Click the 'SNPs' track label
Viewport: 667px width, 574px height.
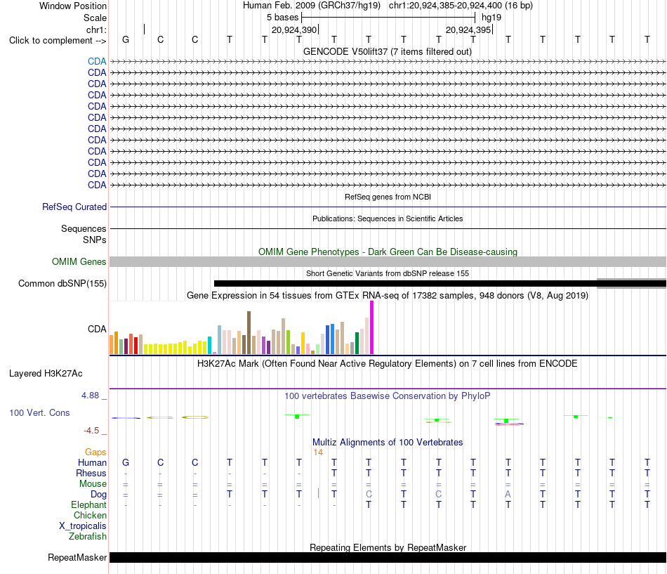95,240
